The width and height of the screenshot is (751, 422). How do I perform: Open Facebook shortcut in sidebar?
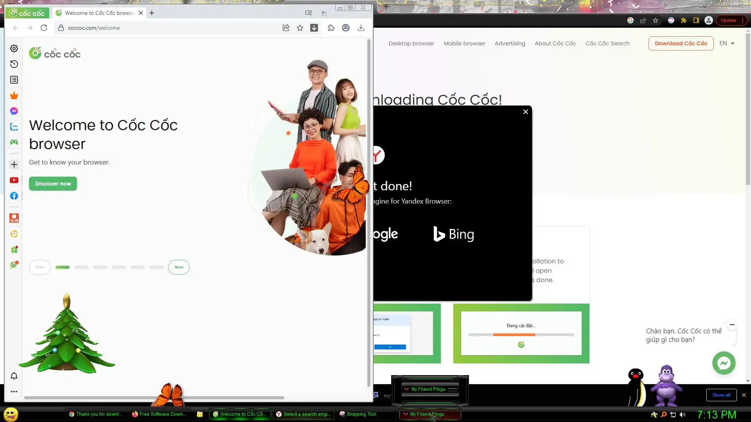[x=14, y=196]
